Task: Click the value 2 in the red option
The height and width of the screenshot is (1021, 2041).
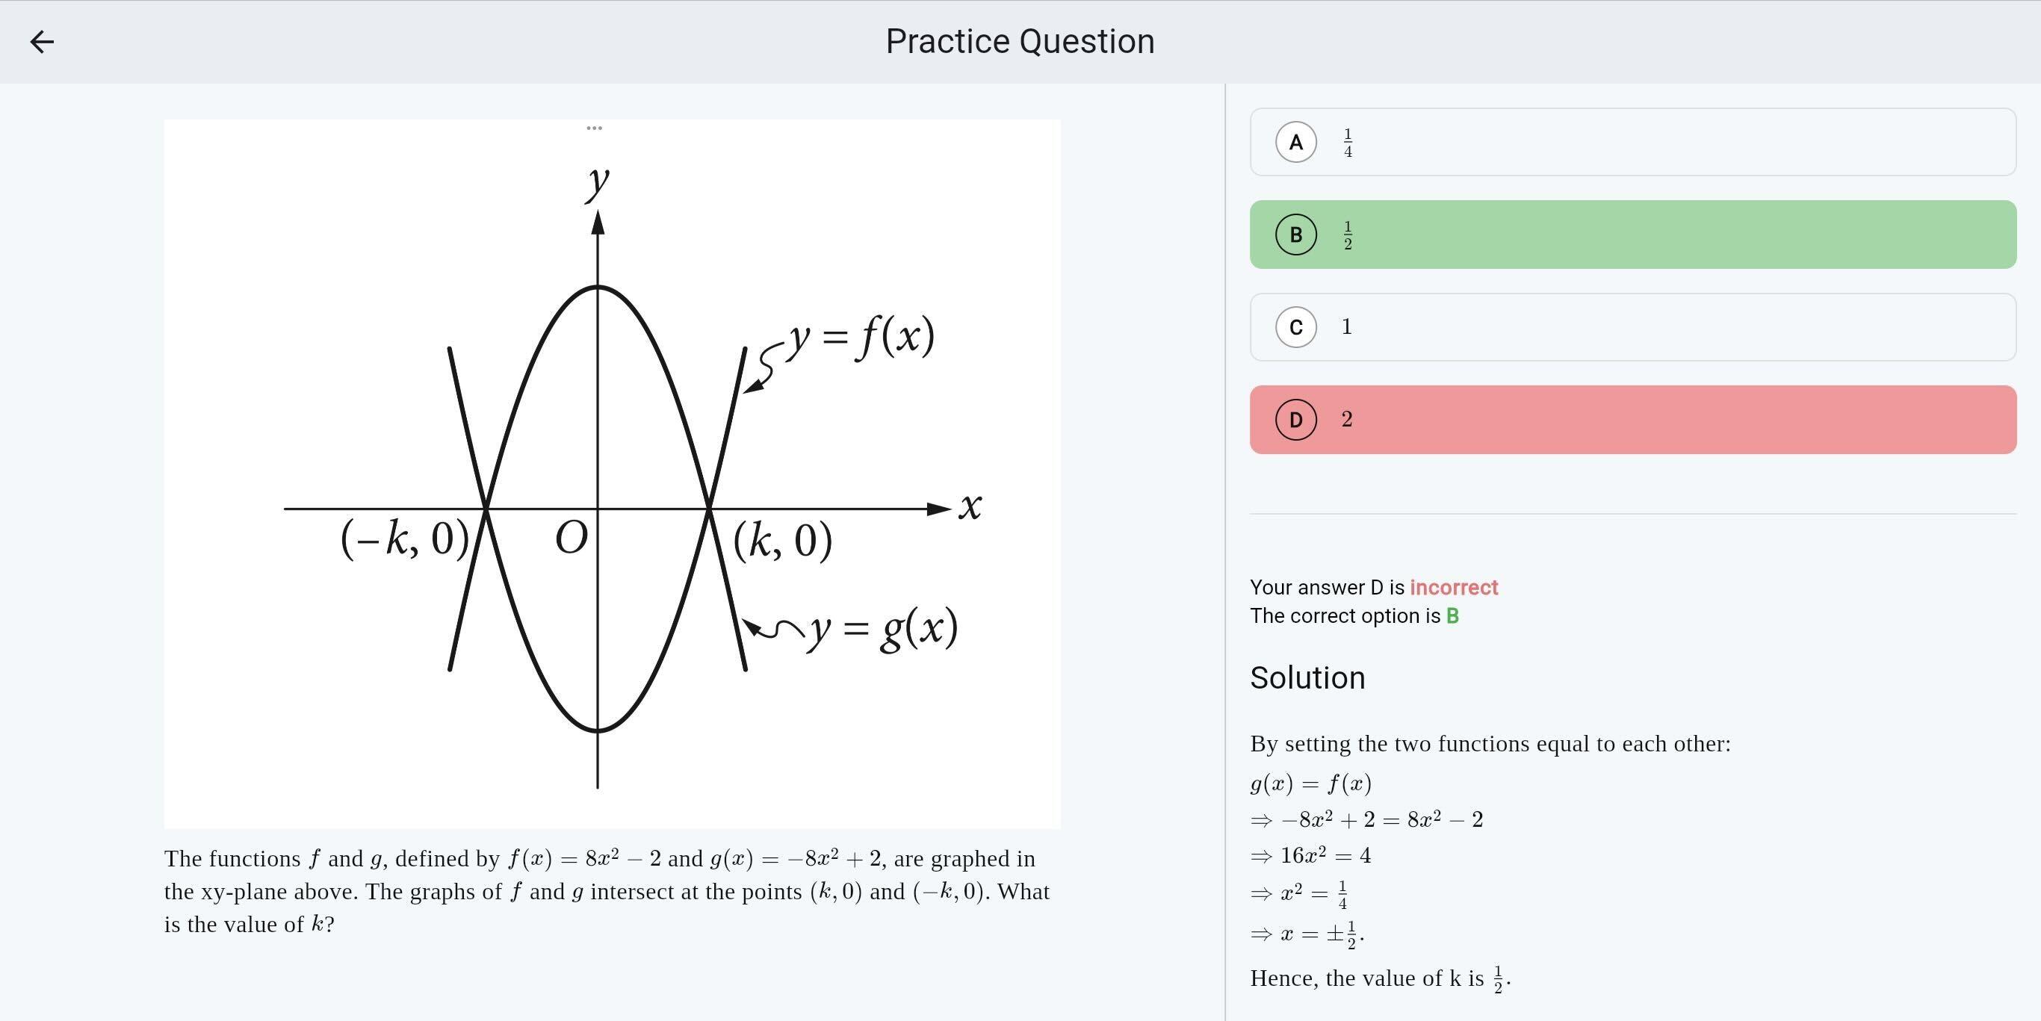Action: (x=1347, y=420)
